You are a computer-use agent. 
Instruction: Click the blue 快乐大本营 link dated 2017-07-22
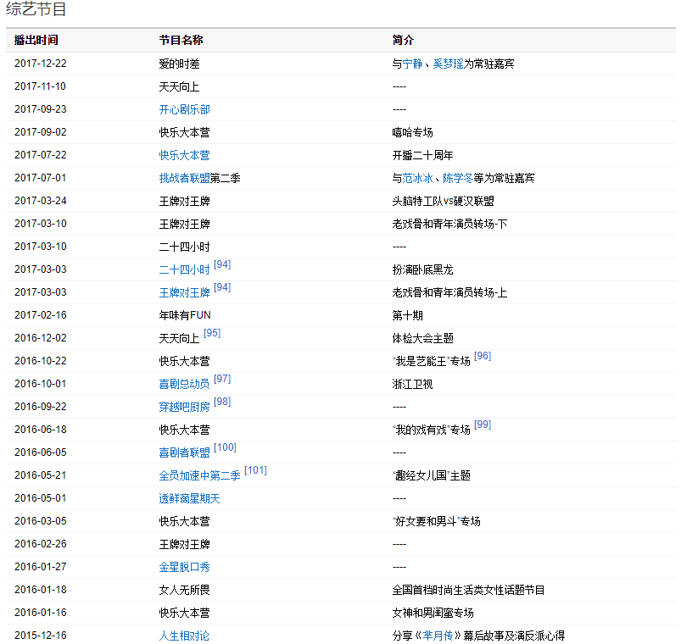click(x=184, y=155)
